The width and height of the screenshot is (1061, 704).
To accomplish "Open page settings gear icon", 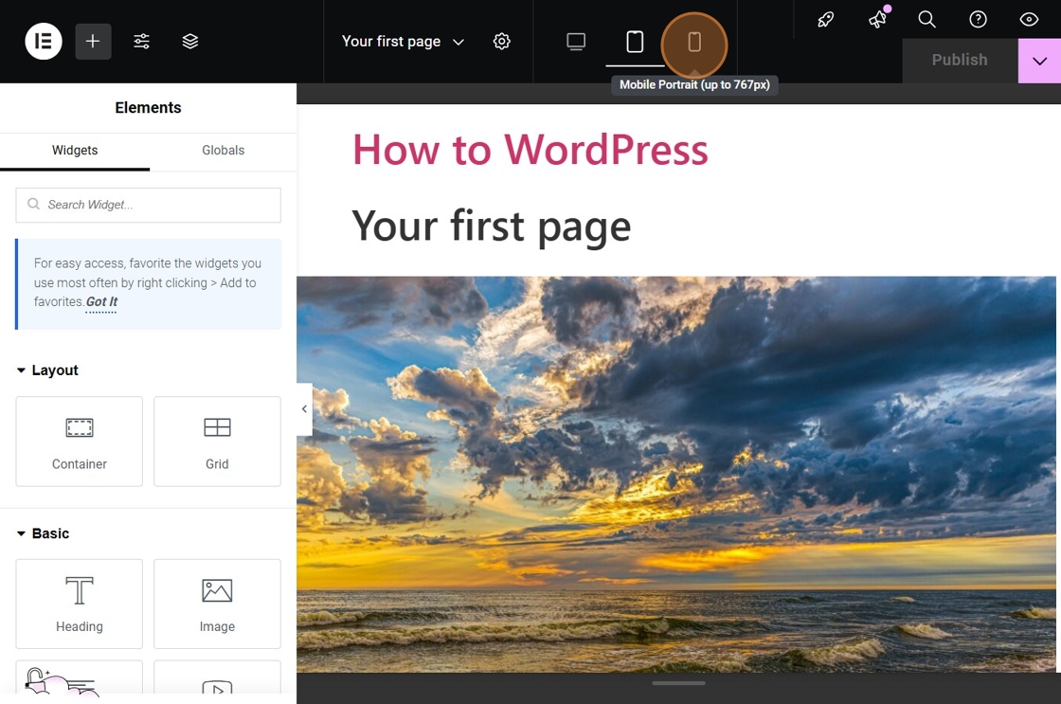I will [x=501, y=42].
